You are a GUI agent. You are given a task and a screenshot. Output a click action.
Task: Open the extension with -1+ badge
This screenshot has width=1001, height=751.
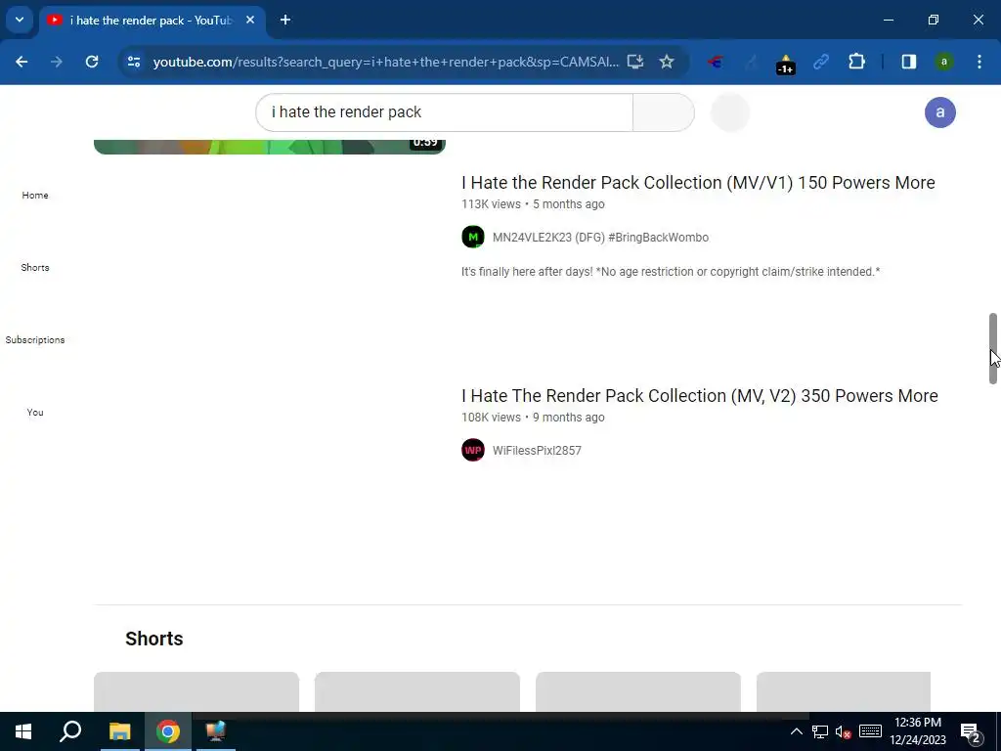[785, 64]
